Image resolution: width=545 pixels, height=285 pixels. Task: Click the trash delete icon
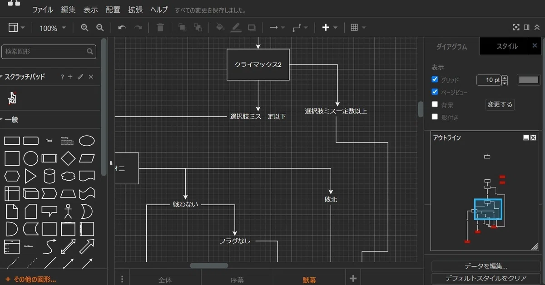160,28
